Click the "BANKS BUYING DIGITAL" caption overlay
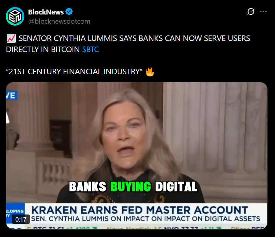Image resolution: width=275 pixels, height=237 pixels. [x=133, y=187]
